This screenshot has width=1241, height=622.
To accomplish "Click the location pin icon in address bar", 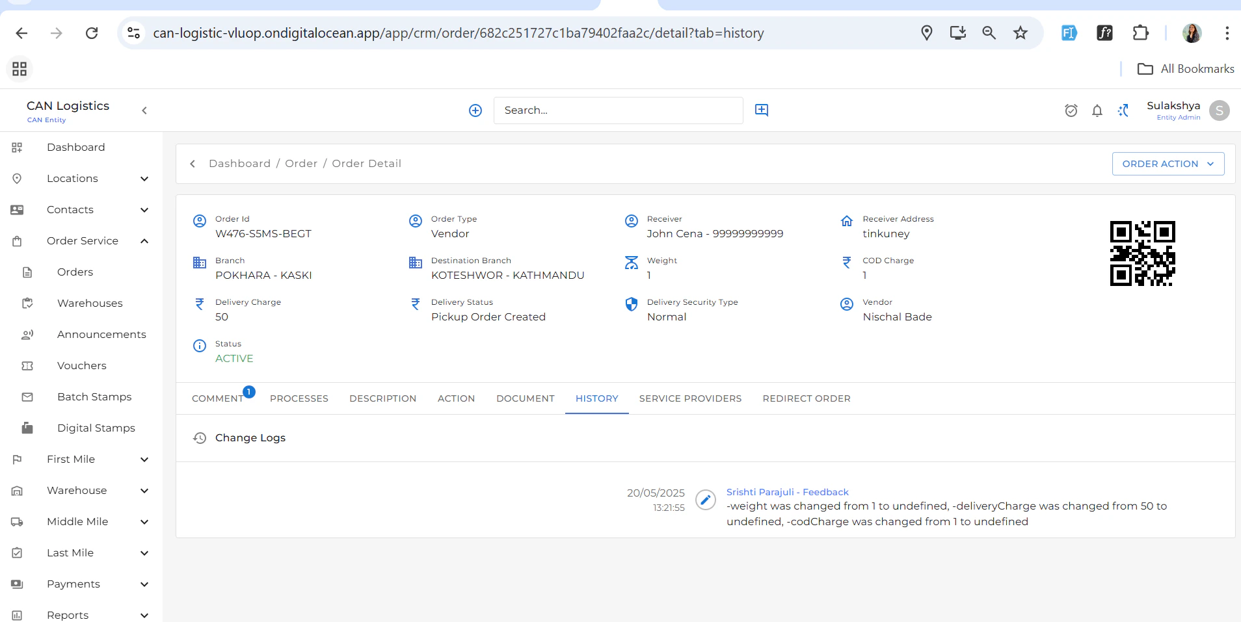I will click(x=927, y=32).
